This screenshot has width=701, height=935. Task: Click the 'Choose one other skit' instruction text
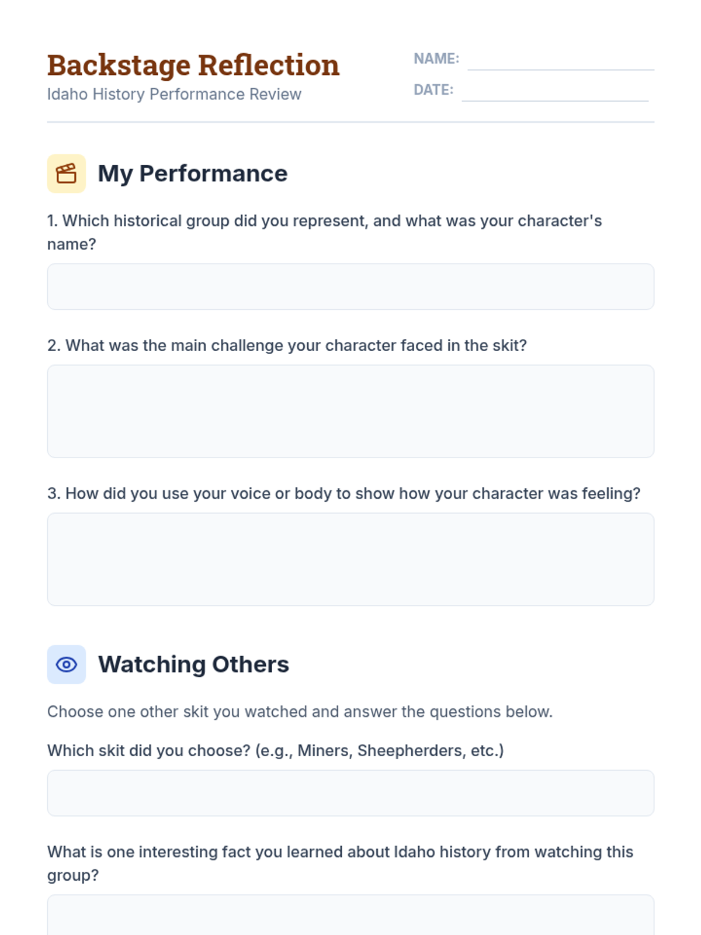tap(300, 712)
